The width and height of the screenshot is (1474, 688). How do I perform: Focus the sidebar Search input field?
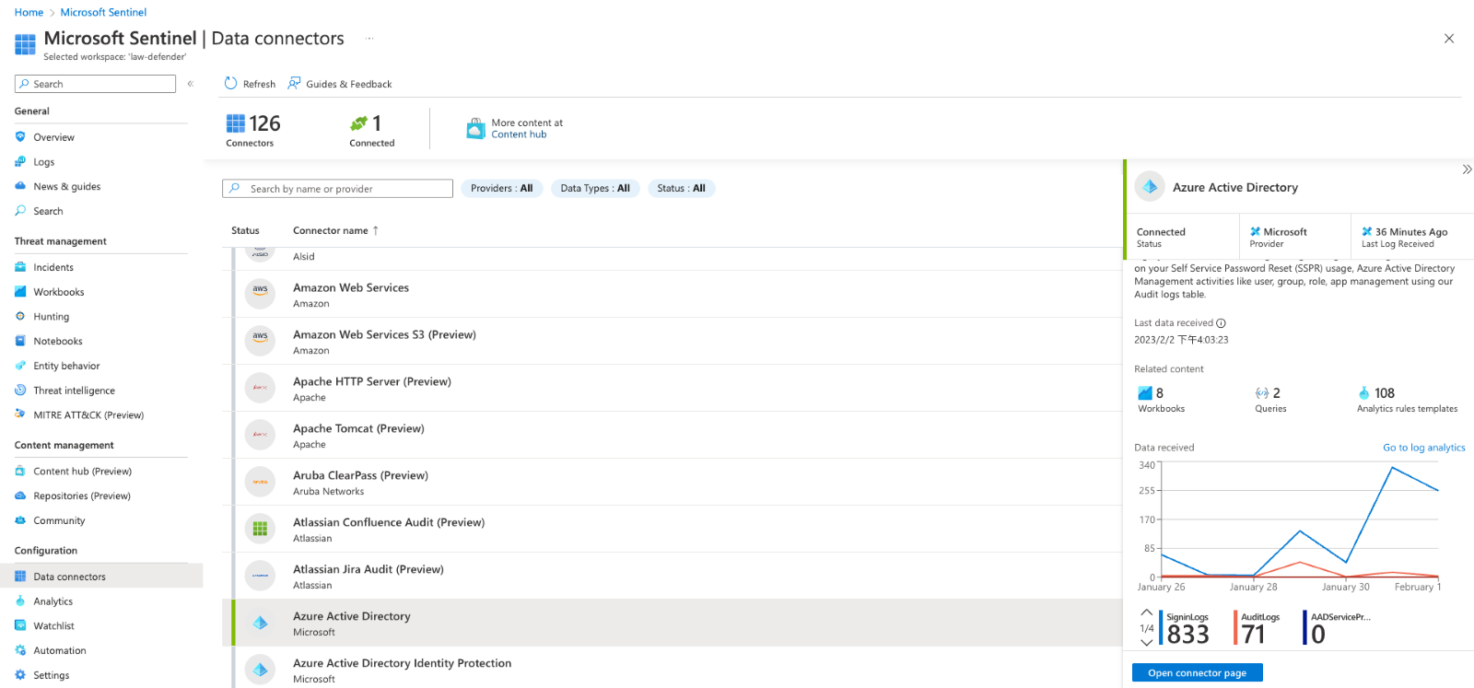[95, 84]
